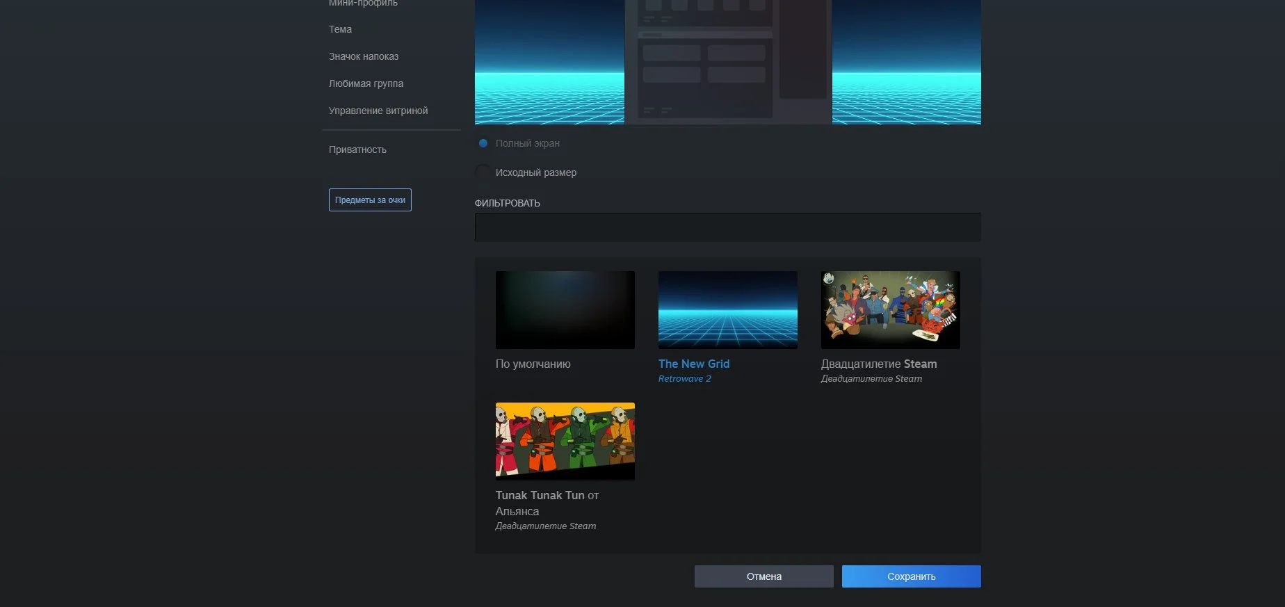Choose the Tunak Tunak Tun thumbnail image
The width and height of the screenshot is (1285, 607).
(x=565, y=442)
